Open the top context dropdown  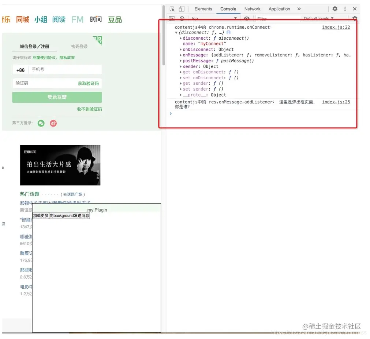pos(214,18)
